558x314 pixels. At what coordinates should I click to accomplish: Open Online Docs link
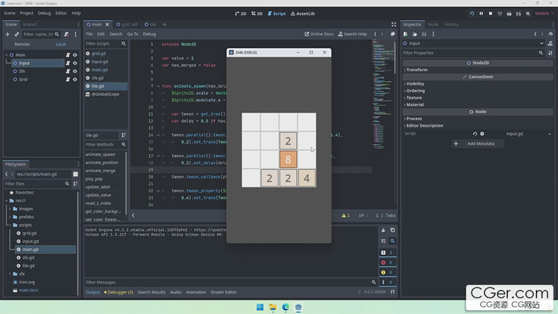(319, 34)
